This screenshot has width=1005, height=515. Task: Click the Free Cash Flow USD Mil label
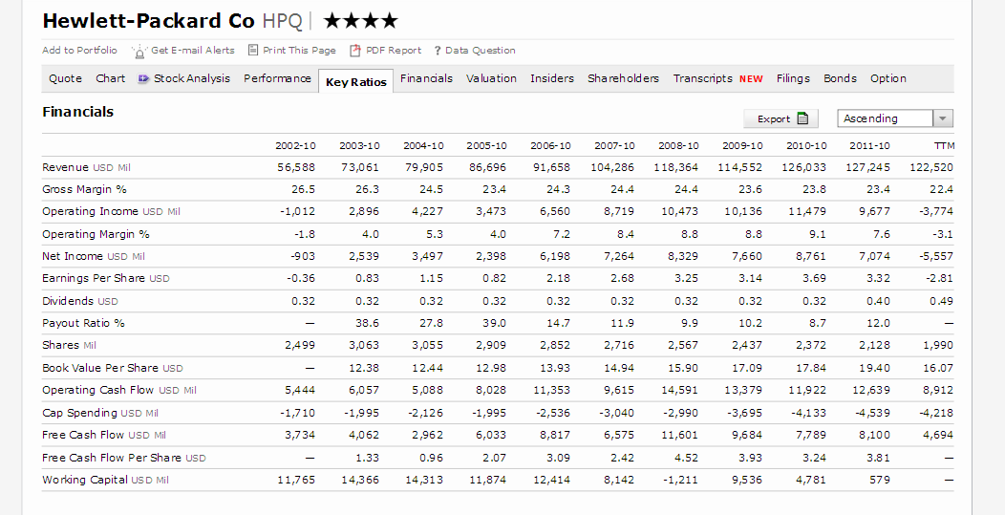(x=104, y=435)
